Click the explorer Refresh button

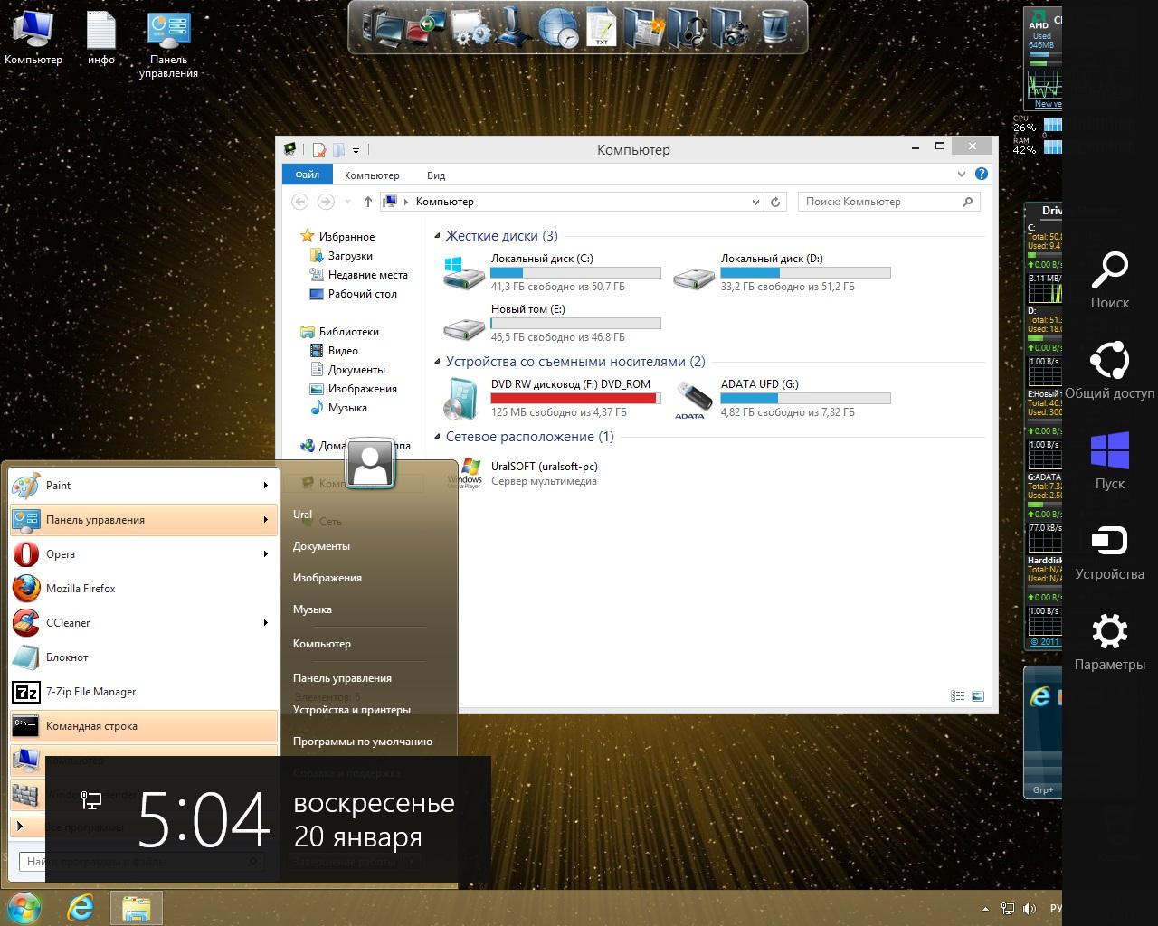[x=775, y=202]
